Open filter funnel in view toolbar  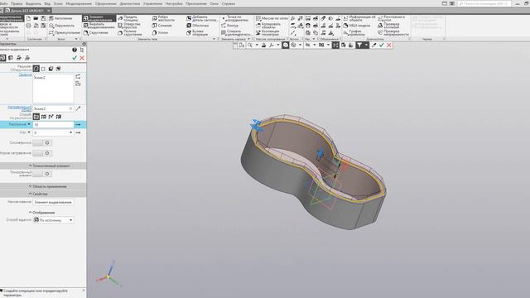point(359,45)
